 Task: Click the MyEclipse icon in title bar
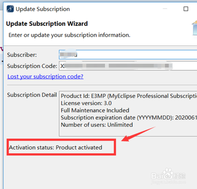10,9
